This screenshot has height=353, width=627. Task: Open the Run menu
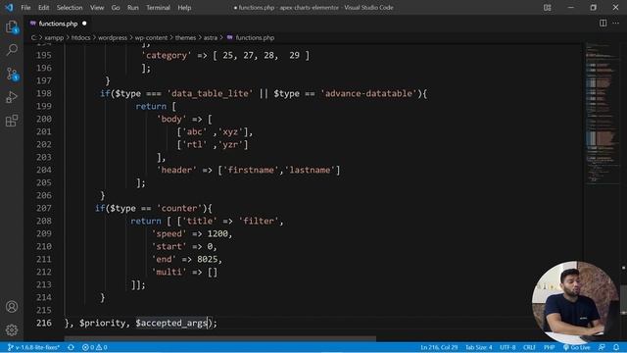133,8
